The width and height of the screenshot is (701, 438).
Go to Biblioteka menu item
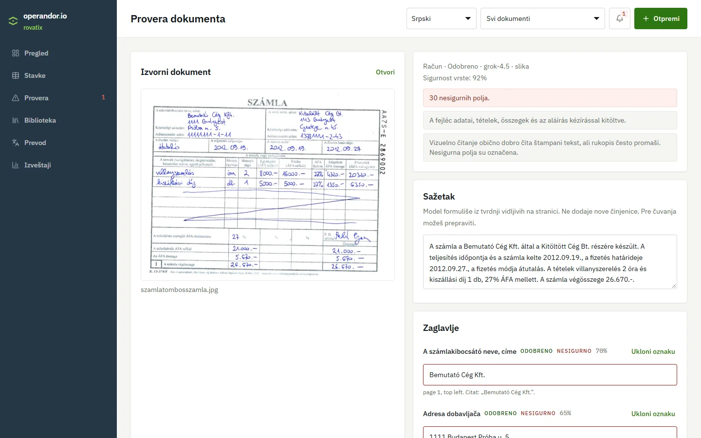[58, 120]
